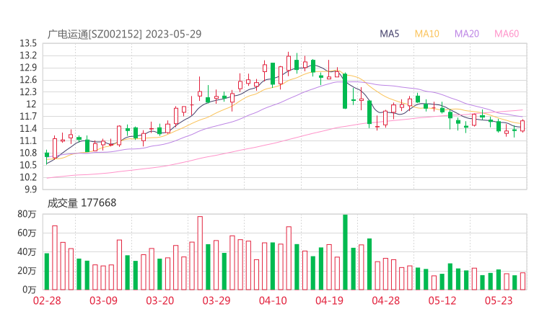Image resolution: width=534 pixels, height=317 pixels.
Task: Click the 05-12 date axis label
Action: click(x=442, y=300)
